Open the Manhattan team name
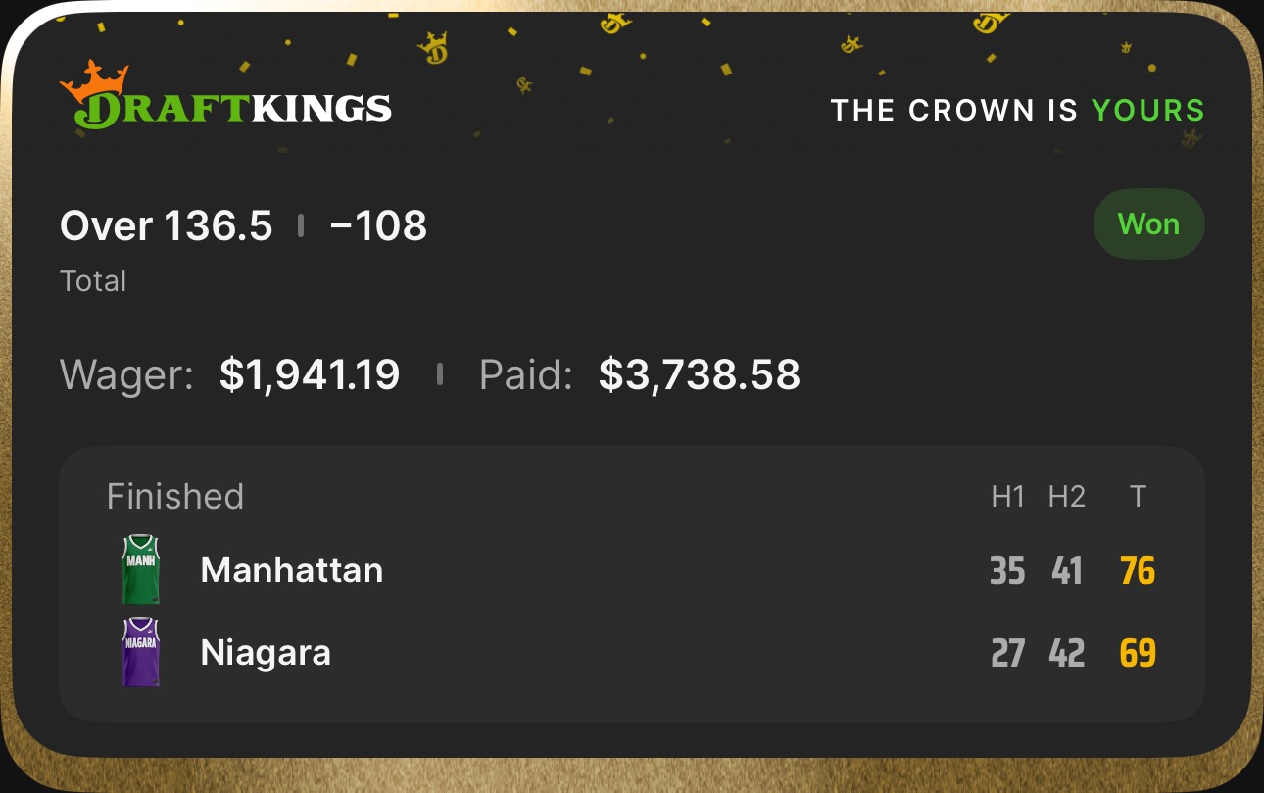The width and height of the screenshot is (1264, 793). pos(291,570)
